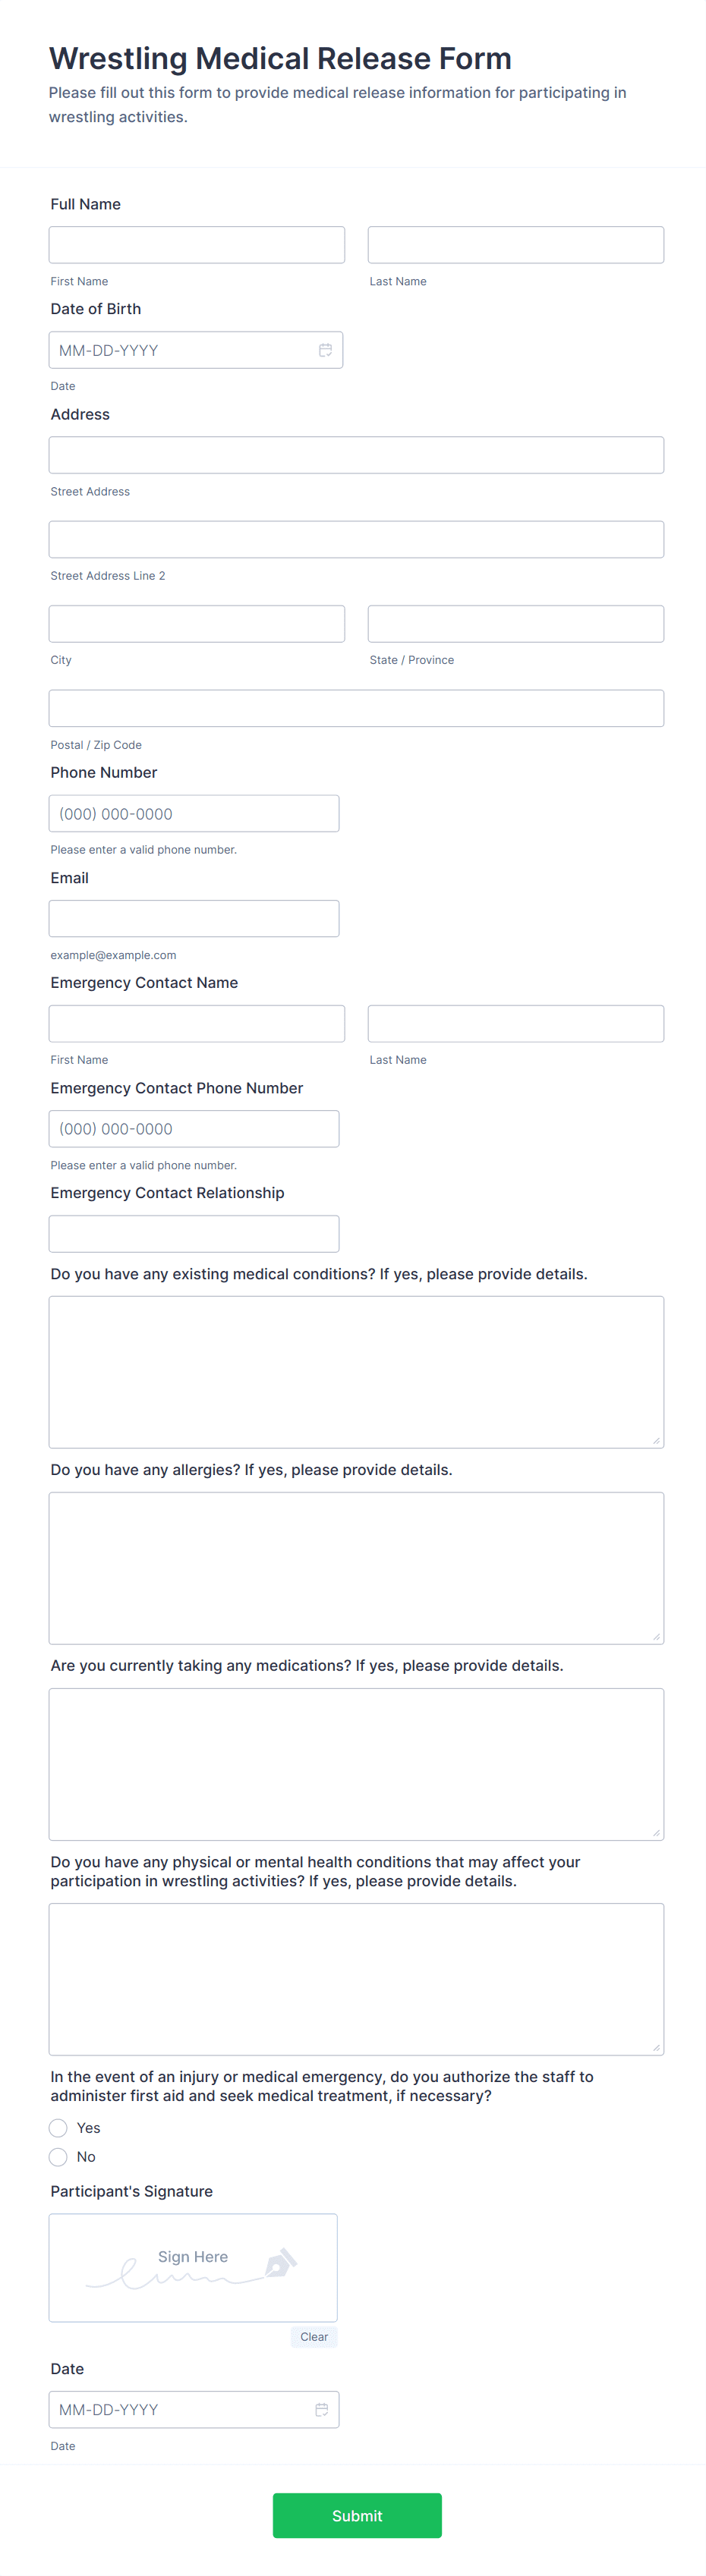Click the Emergency Contact Relationship input box
The image size is (706, 2576).
point(193,1233)
